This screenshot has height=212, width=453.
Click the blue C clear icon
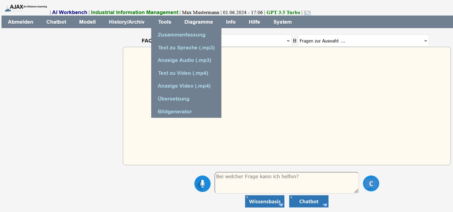[x=371, y=184]
